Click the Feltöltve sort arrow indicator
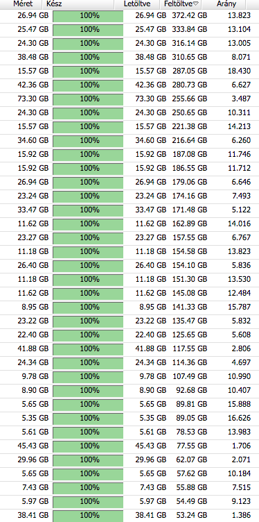This screenshot has height=522, width=259. [x=195, y=4]
